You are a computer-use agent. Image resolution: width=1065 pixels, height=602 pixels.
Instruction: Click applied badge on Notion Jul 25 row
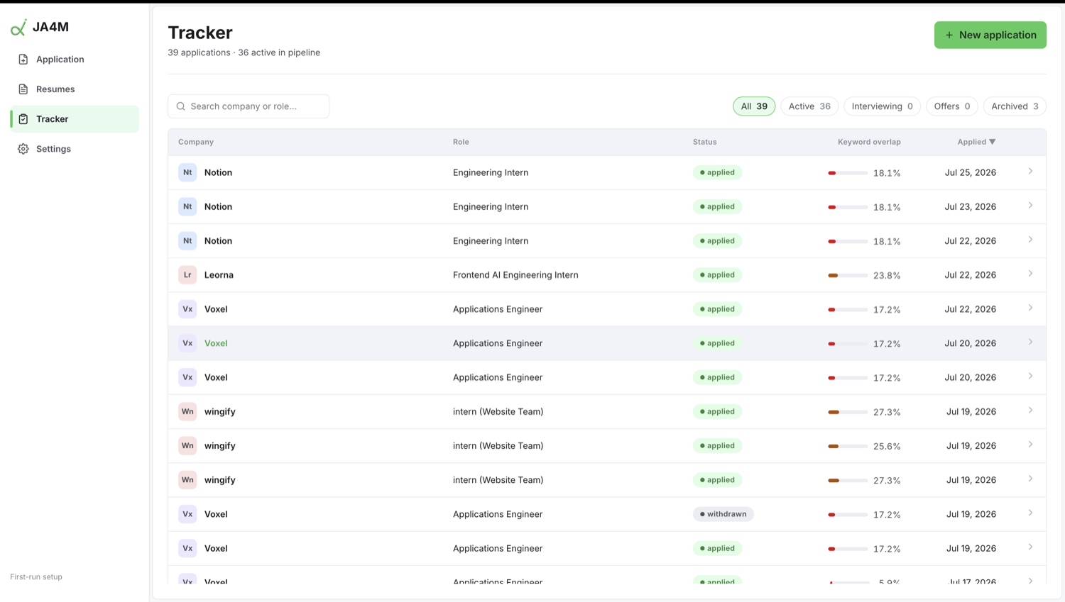(x=717, y=172)
